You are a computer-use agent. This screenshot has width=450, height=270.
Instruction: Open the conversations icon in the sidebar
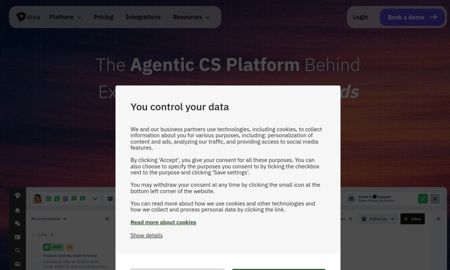click(x=18, y=224)
